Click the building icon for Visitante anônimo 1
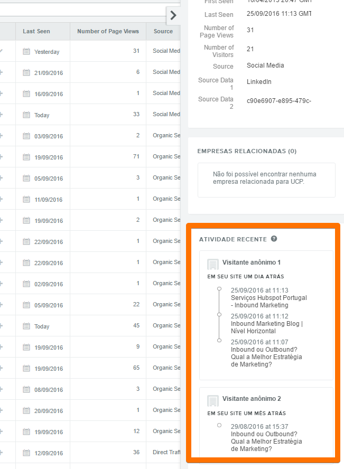Image resolution: width=344 pixels, height=469 pixels. pos(213,264)
